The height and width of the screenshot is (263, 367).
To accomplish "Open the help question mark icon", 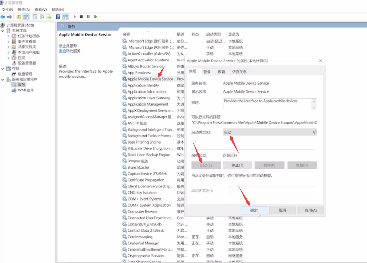I will tap(58, 17).
